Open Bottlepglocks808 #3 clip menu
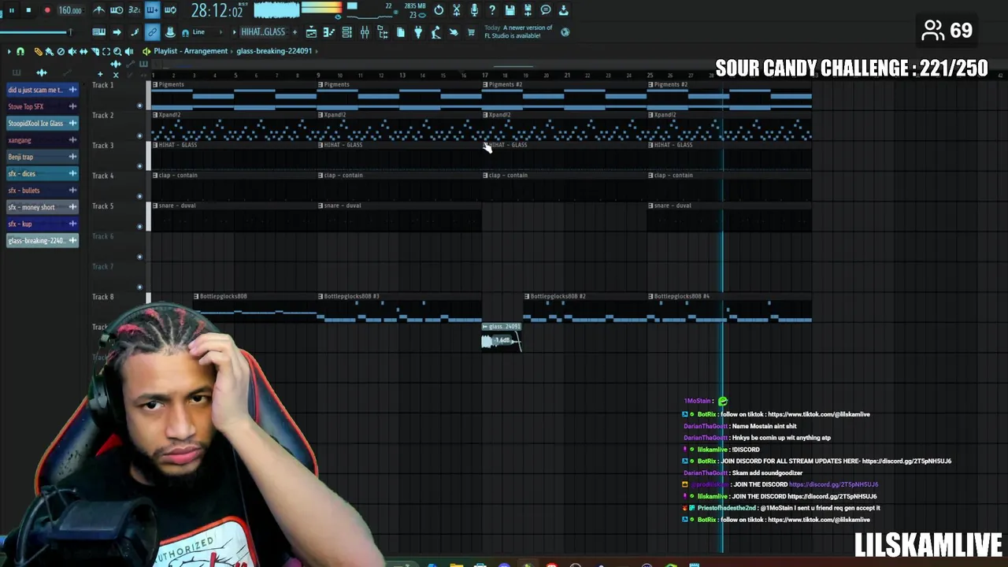1008x567 pixels. tap(321, 296)
